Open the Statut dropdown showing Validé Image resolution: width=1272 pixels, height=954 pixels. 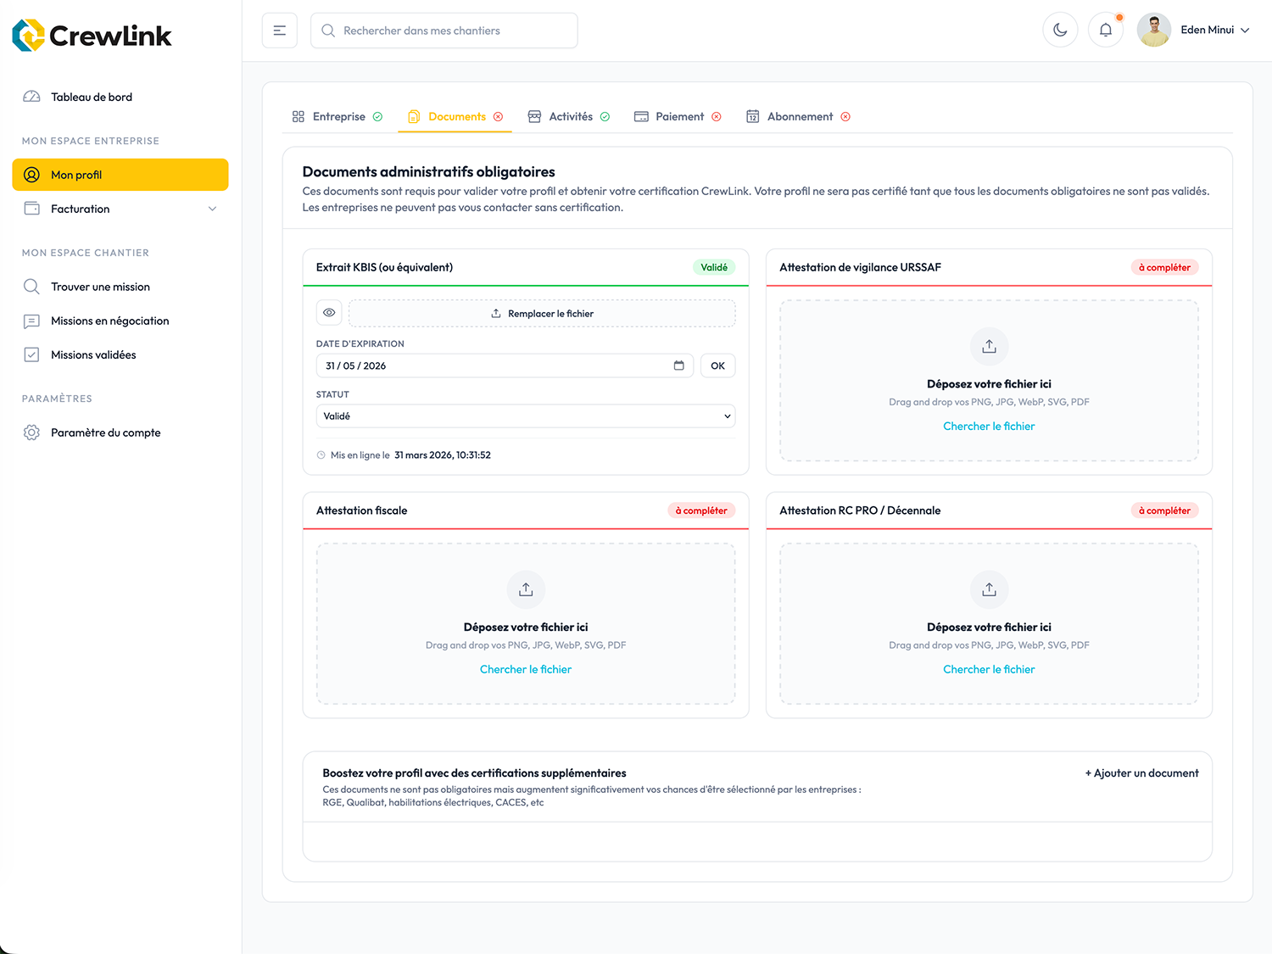pyautogui.click(x=526, y=416)
